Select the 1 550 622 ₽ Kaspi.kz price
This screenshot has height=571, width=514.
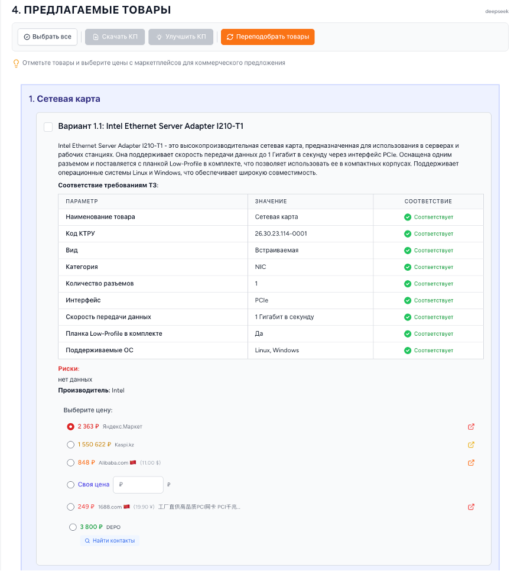(71, 445)
